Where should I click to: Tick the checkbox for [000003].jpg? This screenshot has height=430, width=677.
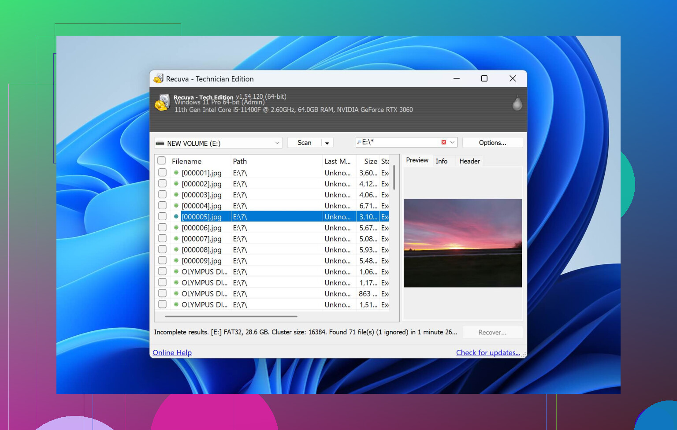162,194
